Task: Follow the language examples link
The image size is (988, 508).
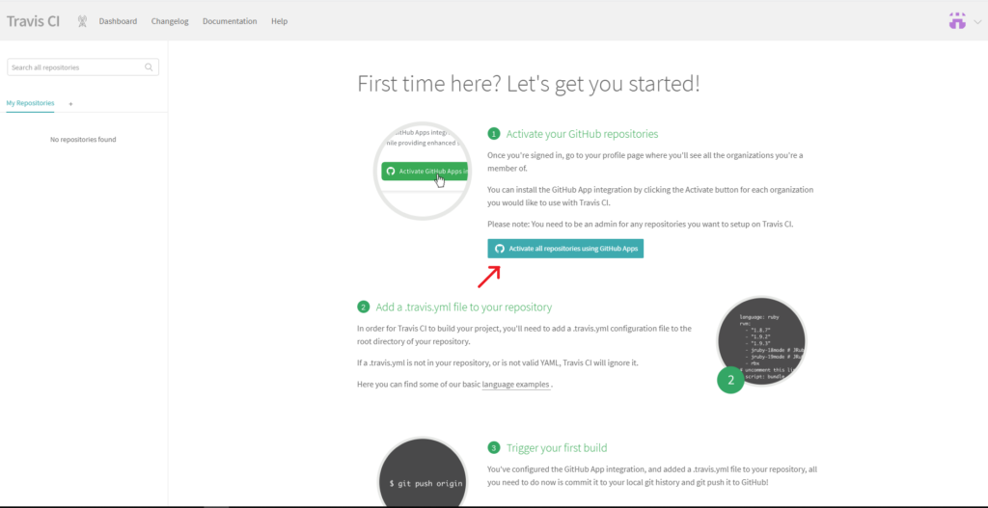Action: pyautogui.click(x=515, y=384)
